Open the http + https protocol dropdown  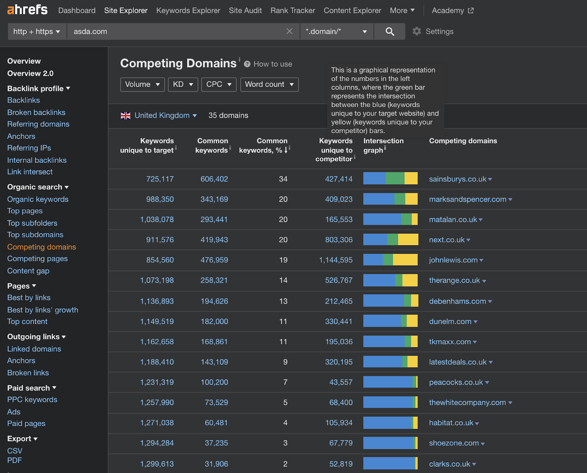pos(37,32)
